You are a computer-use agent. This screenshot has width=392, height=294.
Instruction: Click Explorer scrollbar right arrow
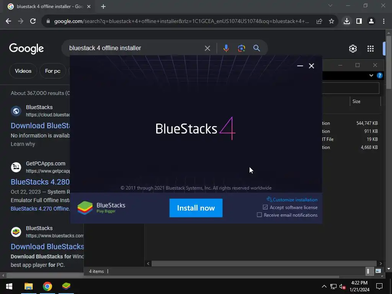381,263
